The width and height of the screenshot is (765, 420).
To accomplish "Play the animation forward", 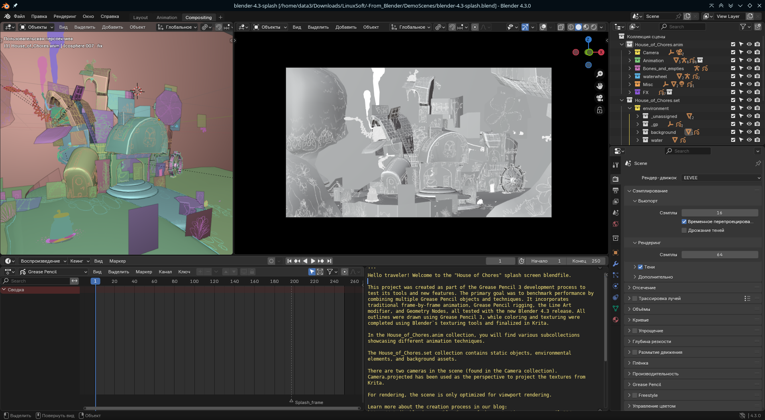I will pos(313,261).
